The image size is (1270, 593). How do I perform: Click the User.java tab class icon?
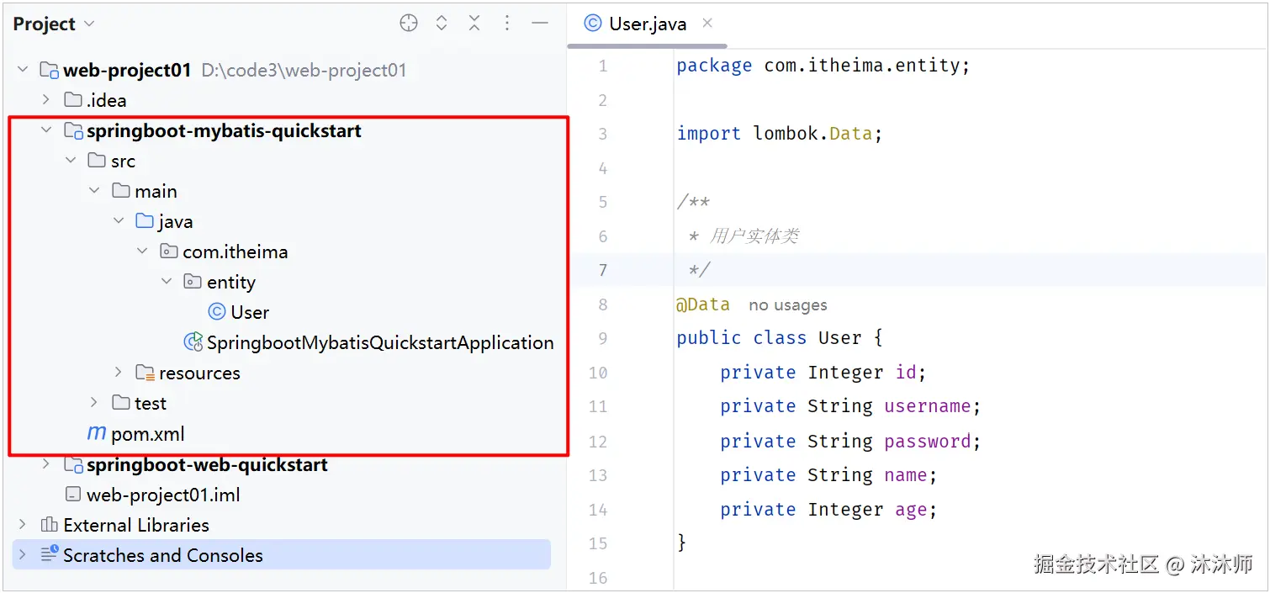[x=593, y=24]
